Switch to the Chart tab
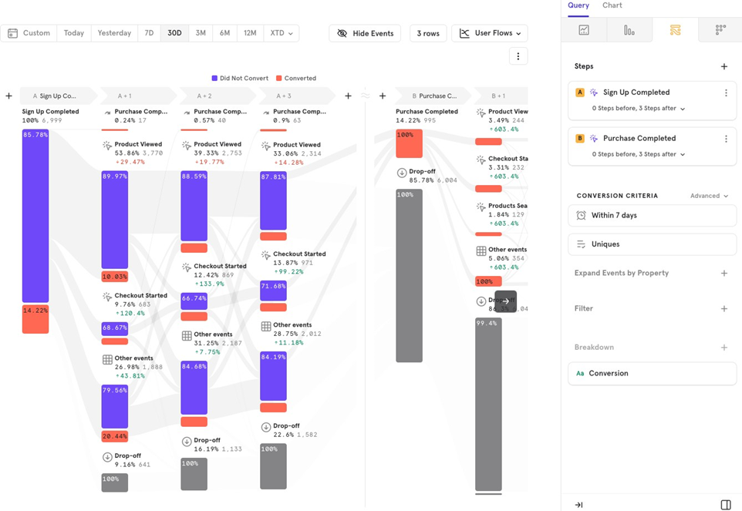The height and width of the screenshot is (511, 742). (x=612, y=5)
